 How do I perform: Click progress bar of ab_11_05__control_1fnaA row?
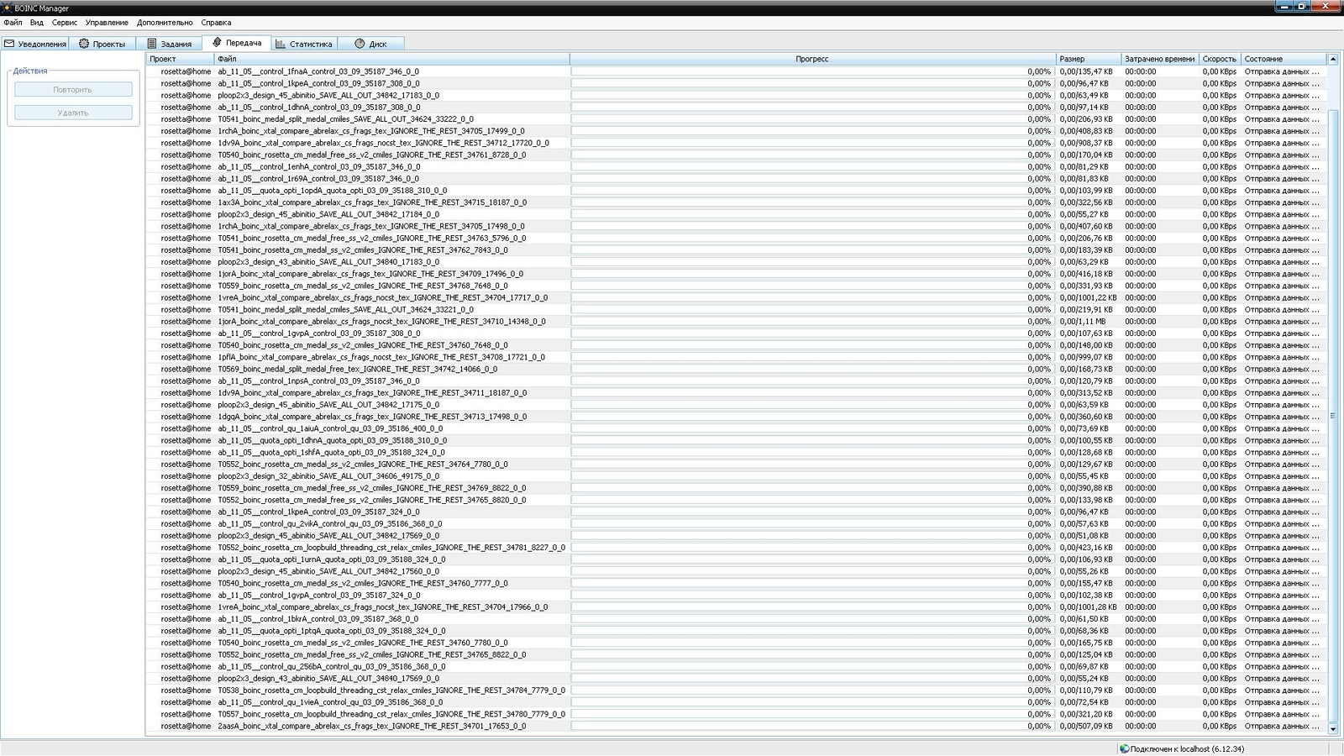pyautogui.click(x=811, y=71)
